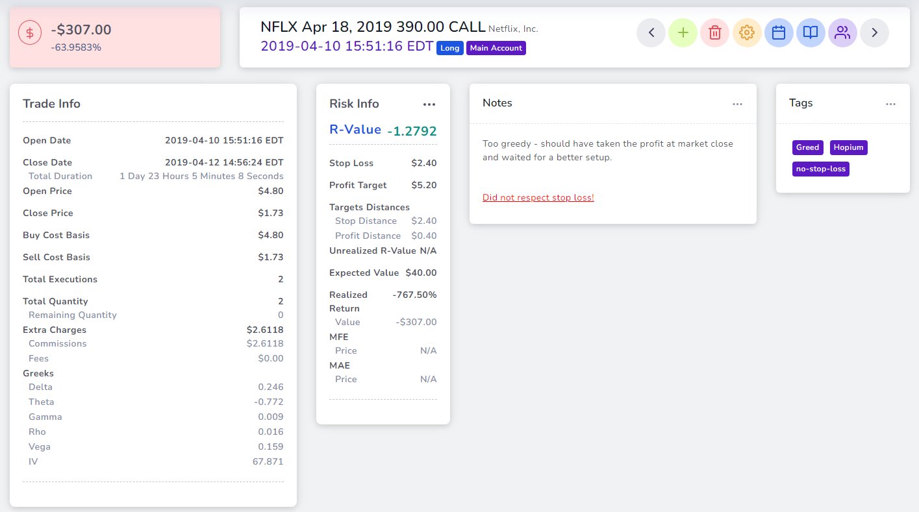Select the no-stop-loss tag
This screenshot has height=512, width=919.
821,169
